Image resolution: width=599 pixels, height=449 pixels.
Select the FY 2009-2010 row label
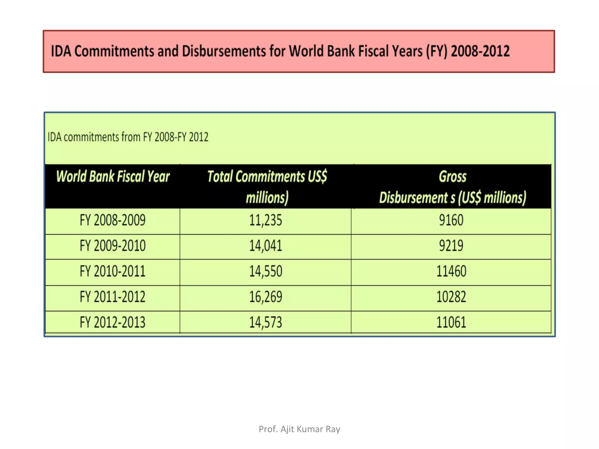[x=113, y=246]
